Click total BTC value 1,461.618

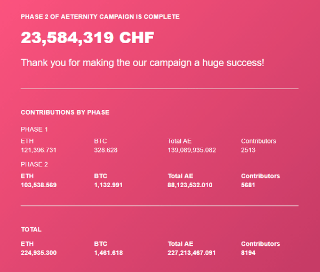tap(109, 253)
